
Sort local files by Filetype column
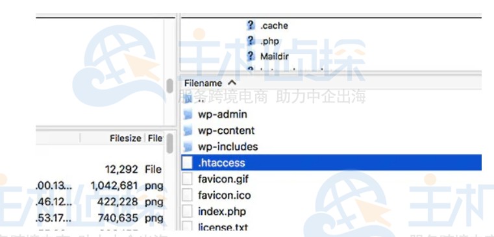pyautogui.click(x=155, y=138)
